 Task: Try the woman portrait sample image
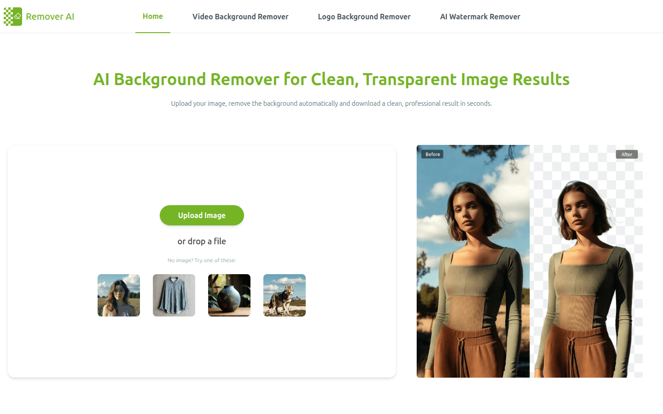pyautogui.click(x=119, y=295)
